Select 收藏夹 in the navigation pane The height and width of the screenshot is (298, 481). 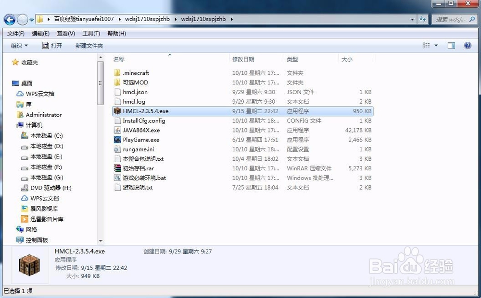point(29,62)
